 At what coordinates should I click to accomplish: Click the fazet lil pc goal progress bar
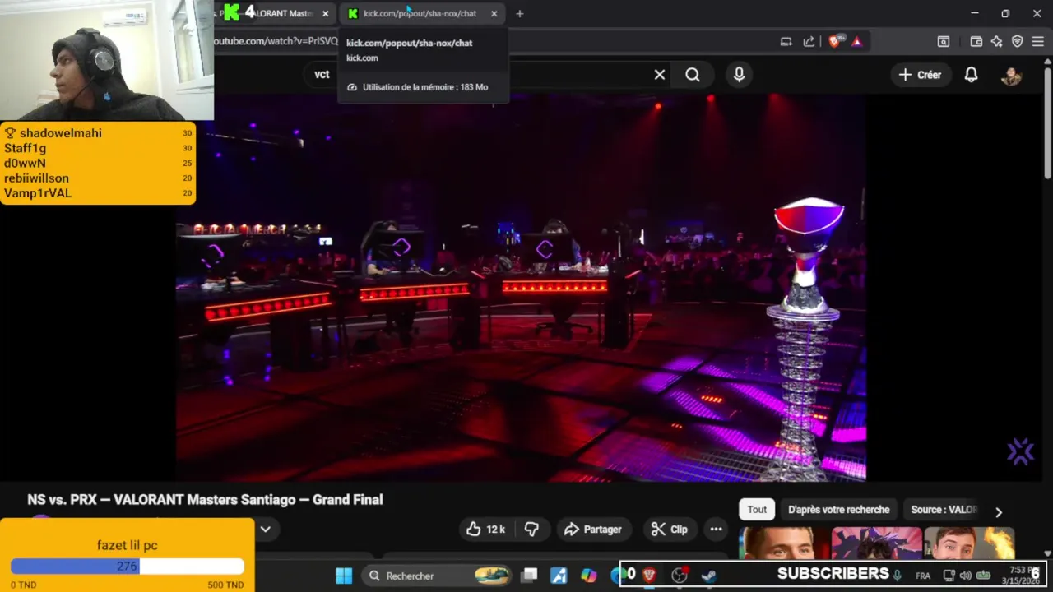click(128, 567)
